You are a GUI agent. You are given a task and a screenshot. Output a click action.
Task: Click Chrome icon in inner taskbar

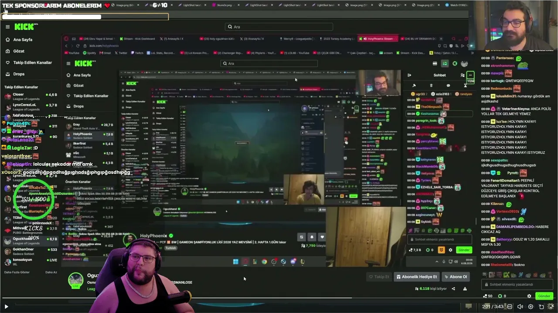[264, 262]
